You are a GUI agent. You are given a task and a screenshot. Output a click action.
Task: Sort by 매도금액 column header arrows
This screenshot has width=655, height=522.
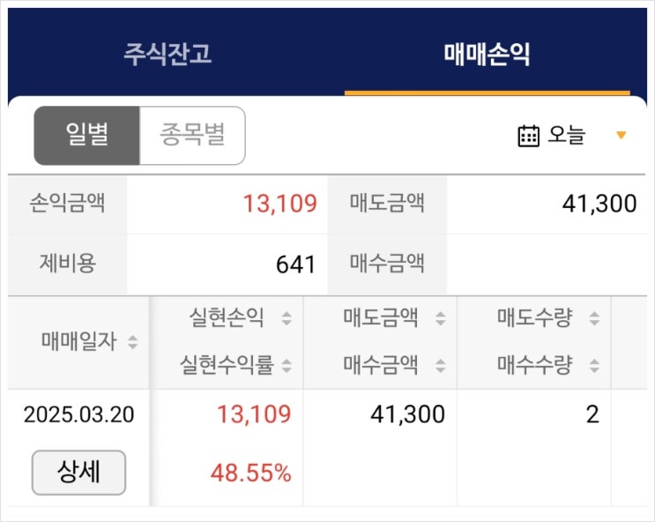440,319
